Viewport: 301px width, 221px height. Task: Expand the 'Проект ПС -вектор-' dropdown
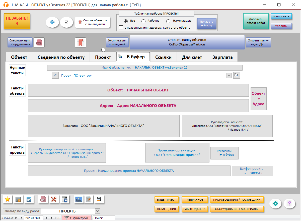click(229, 75)
